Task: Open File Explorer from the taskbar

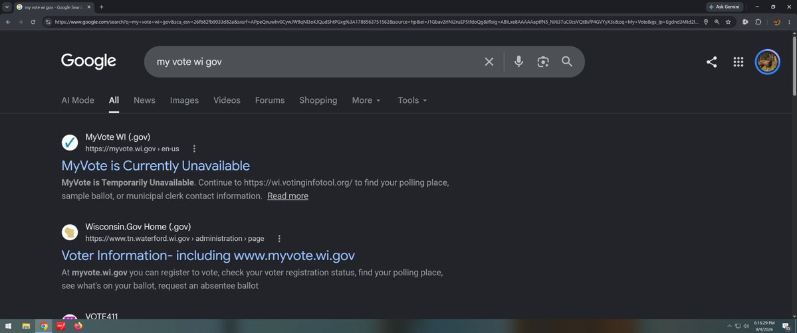Action: pyautogui.click(x=26, y=326)
